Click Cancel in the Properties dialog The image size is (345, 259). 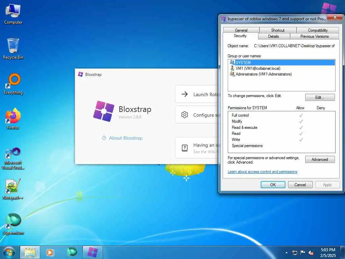300,184
